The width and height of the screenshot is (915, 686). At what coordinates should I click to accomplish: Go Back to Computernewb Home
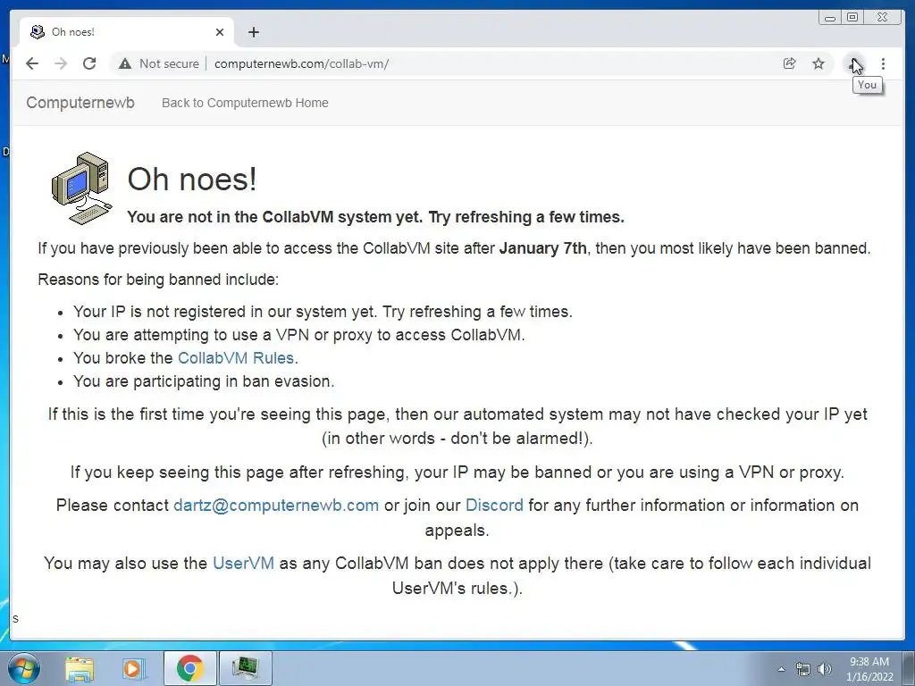(245, 103)
